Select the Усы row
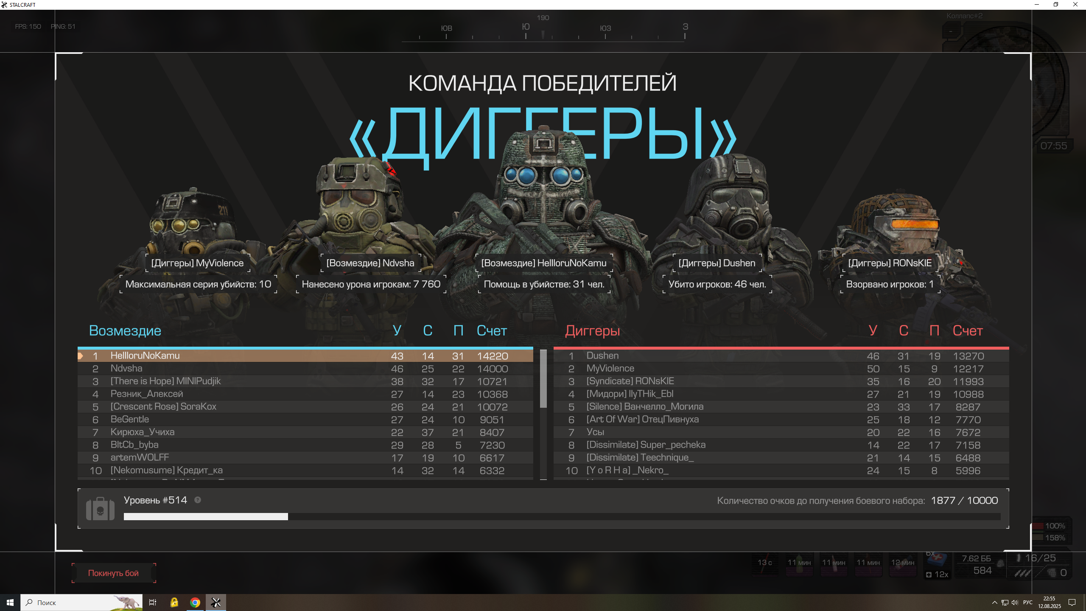 click(x=781, y=432)
